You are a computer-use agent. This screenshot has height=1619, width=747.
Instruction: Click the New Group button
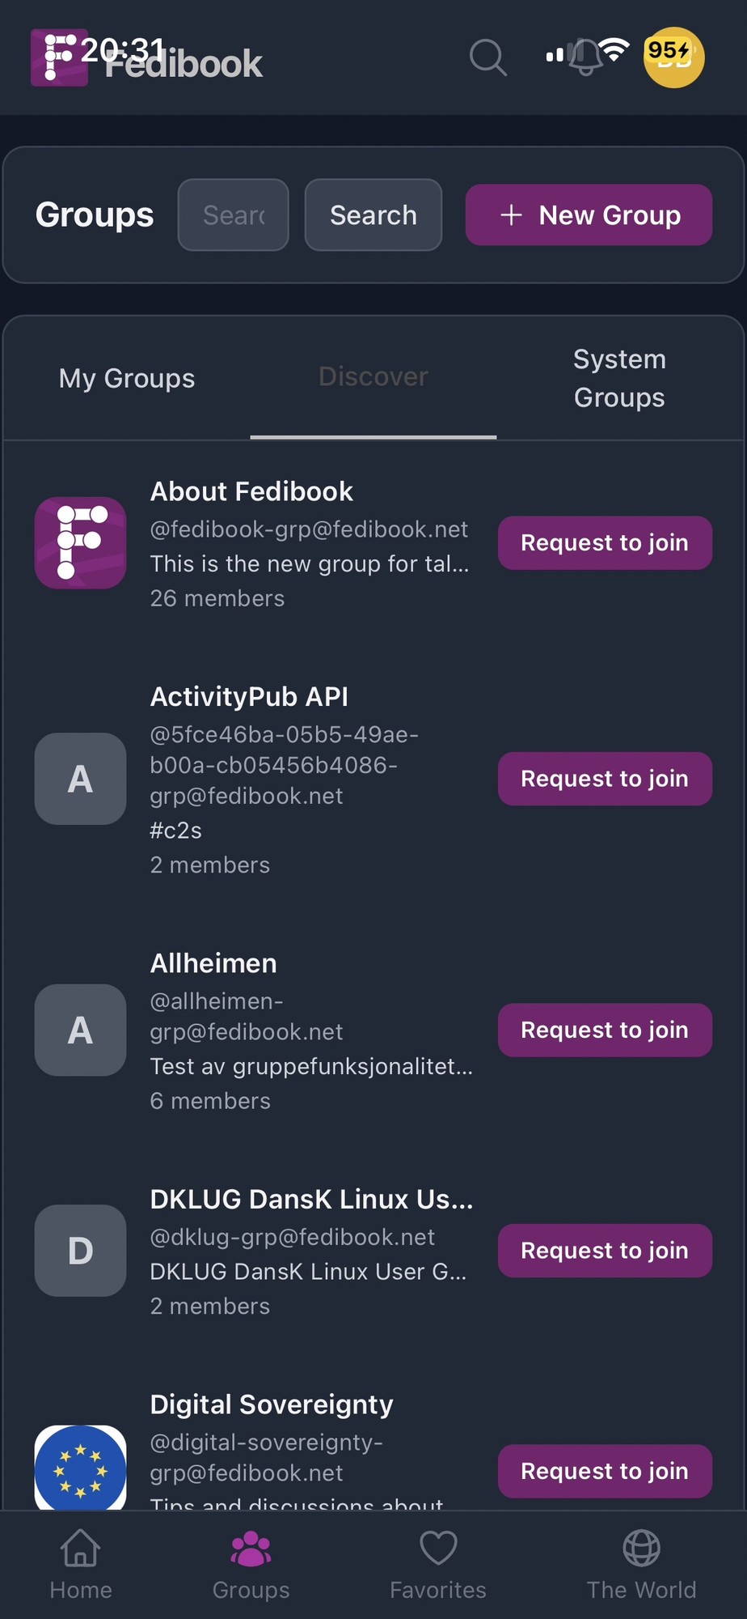pos(589,215)
